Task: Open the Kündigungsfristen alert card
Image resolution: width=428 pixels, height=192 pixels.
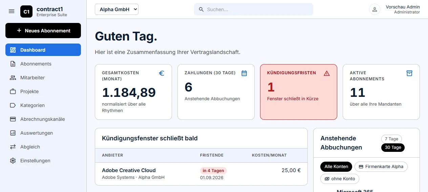Action: coord(299,92)
